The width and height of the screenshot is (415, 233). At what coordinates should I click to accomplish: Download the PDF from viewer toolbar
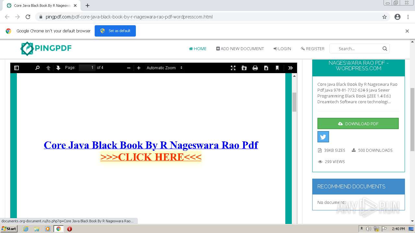pos(266,68)
